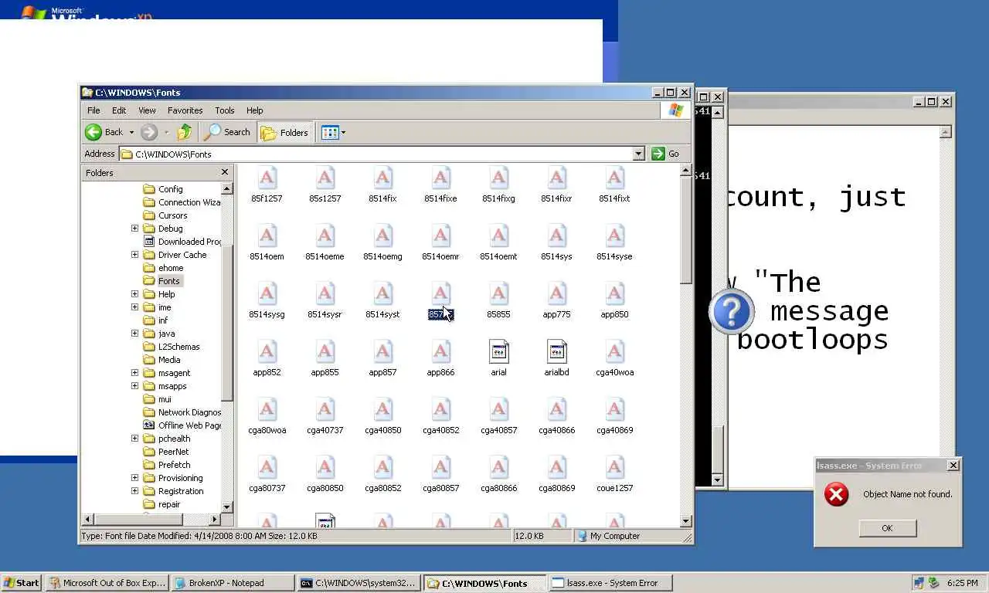Switch to C:\WINDOWS\system32 command prompt taskbar button
The image size is (989, 593).
pyautogui.click(x=360, y=583)
